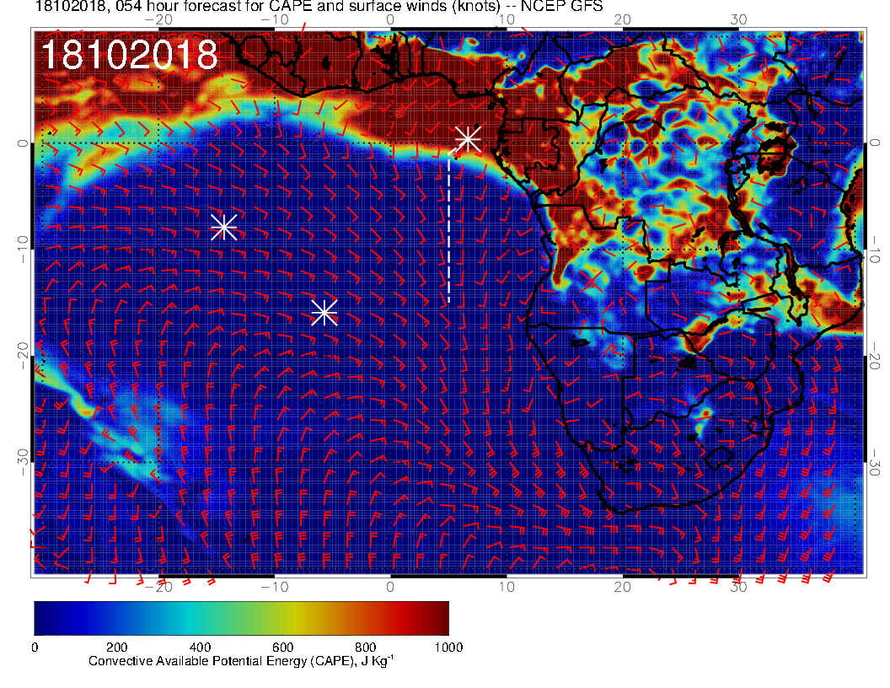This screenshot has width=890, height=688.
Task: Click the -10 latitude label on right axis
Action: click(875, 250)
